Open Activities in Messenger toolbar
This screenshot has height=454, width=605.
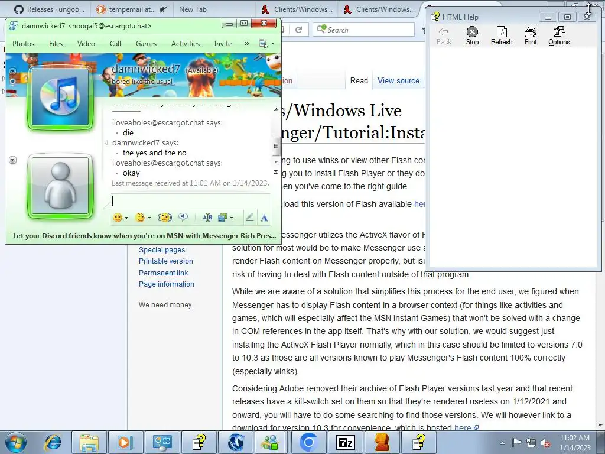click(186, 44)
